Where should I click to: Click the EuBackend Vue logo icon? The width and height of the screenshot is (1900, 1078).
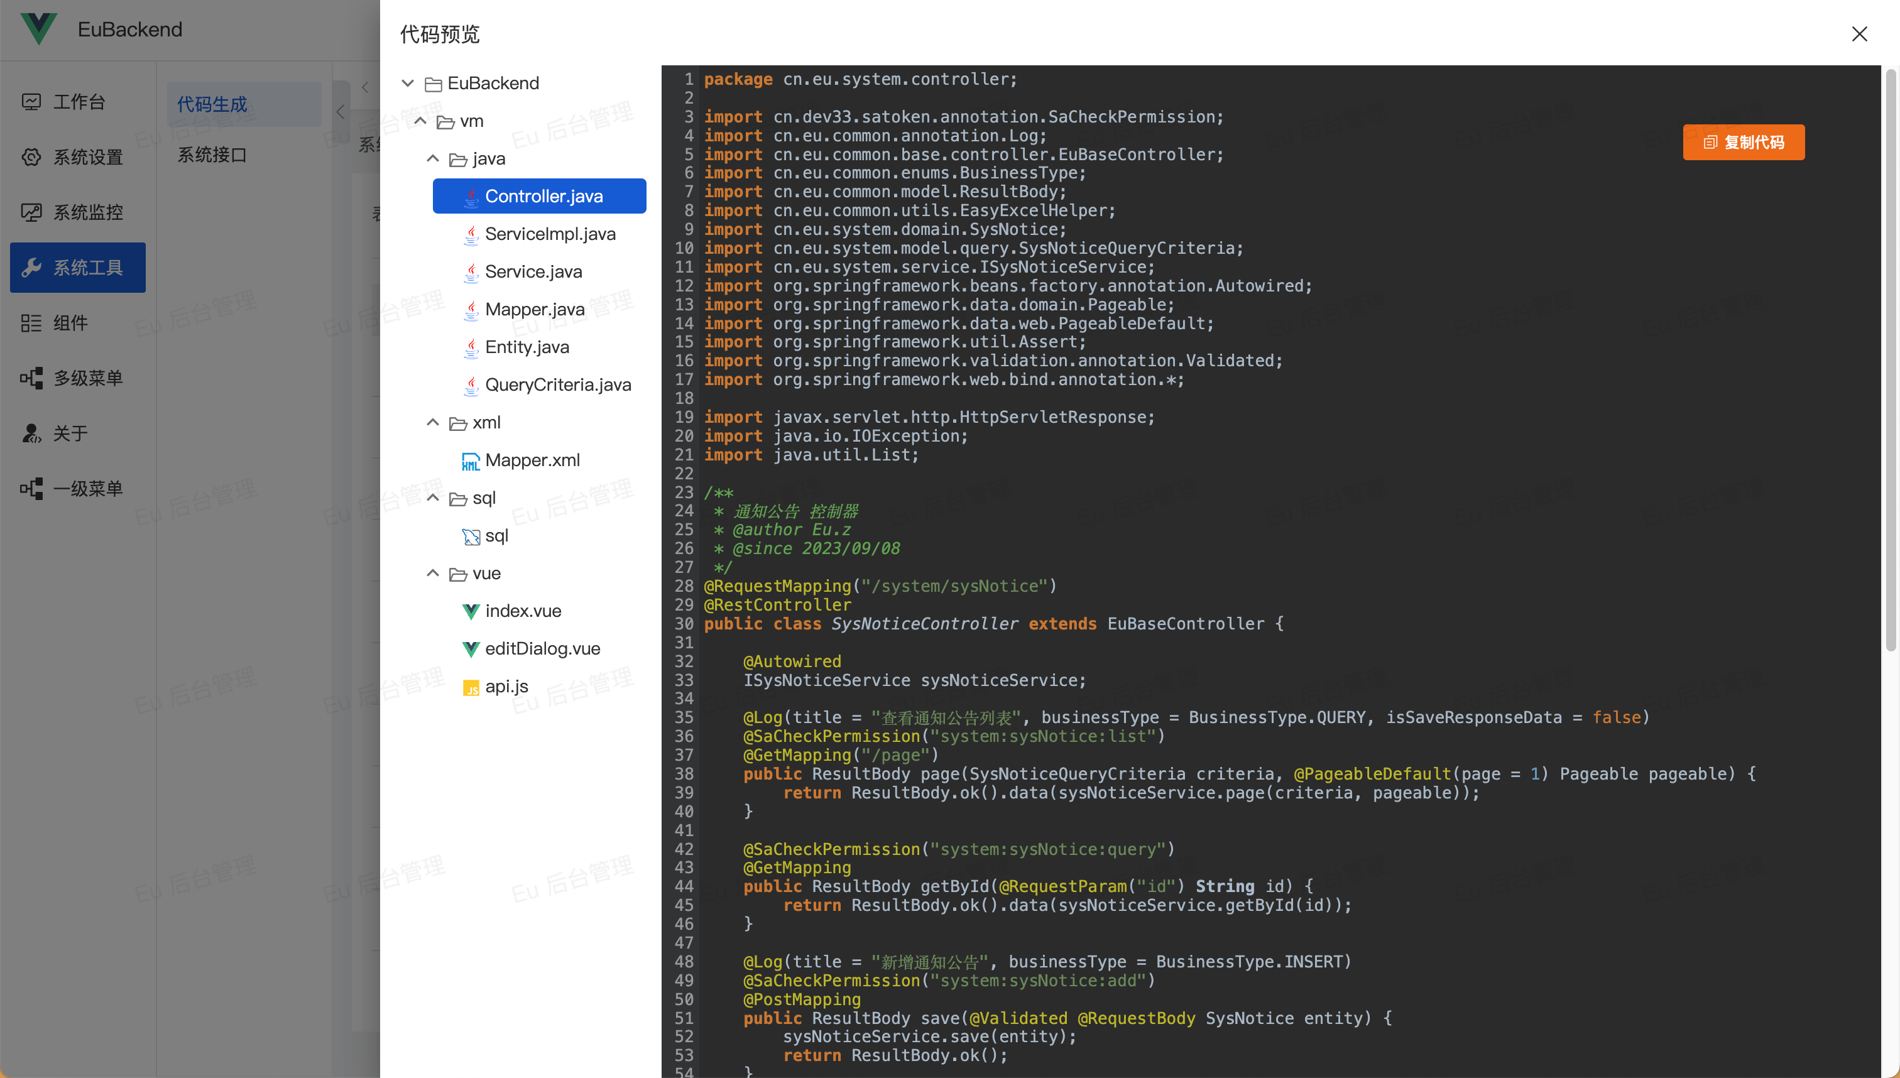(39, 28)
